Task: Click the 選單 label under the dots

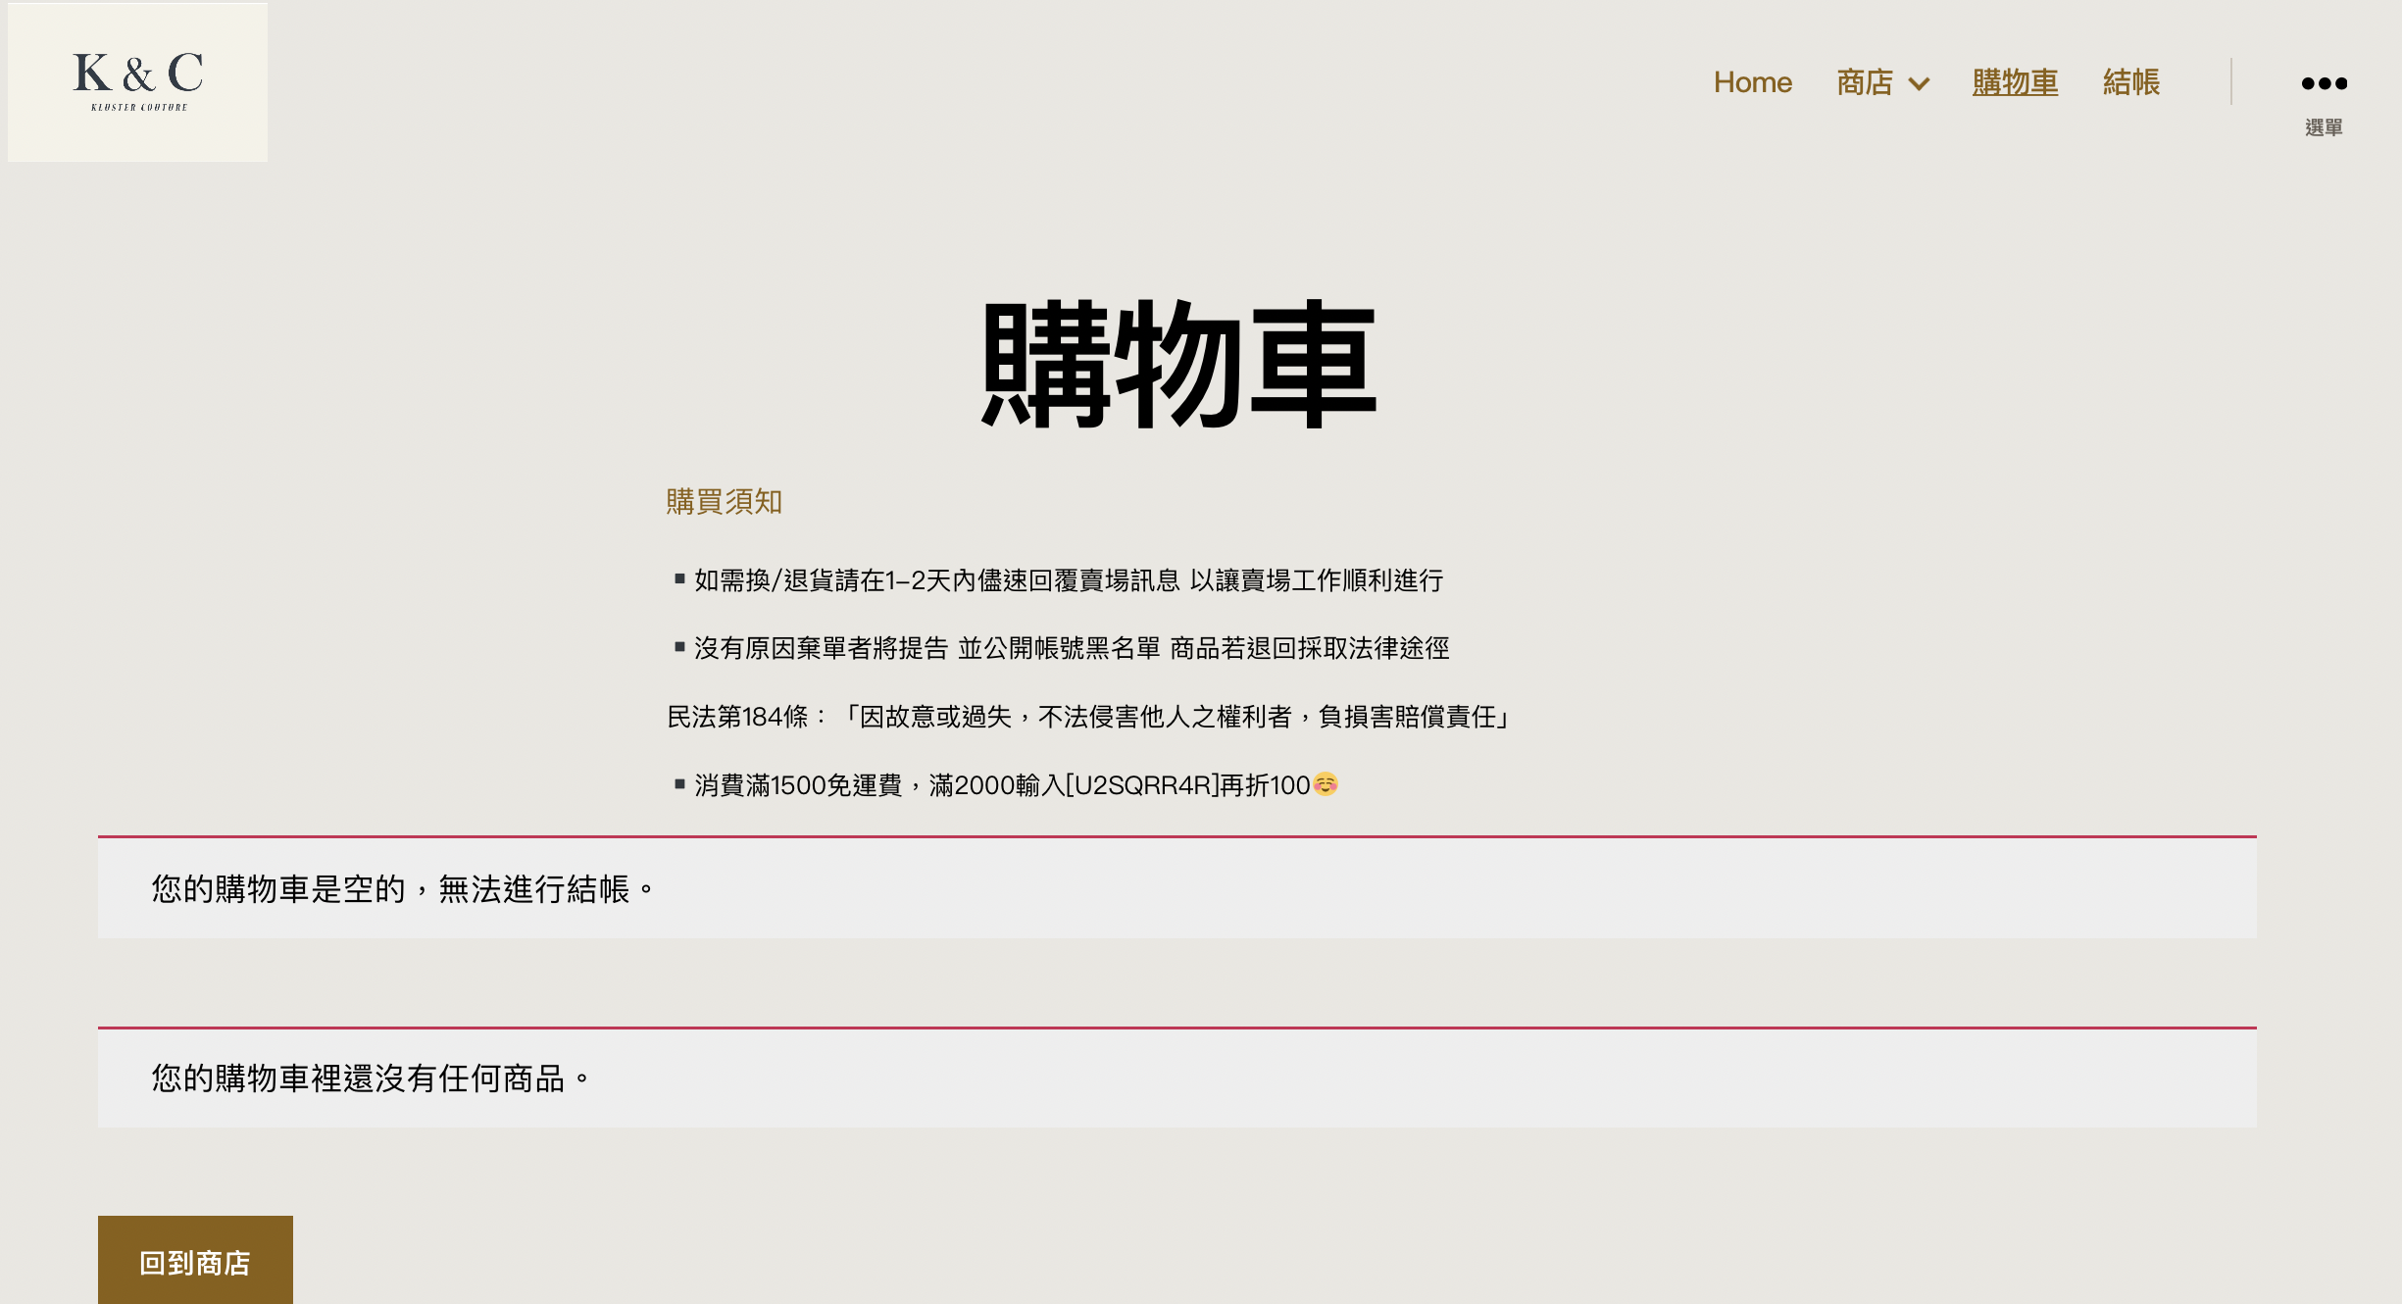Action: [x=2324, y=127]
